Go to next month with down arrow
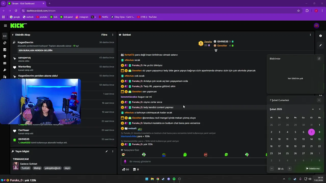Screen dimensions: 326x183 tap(320, 109)
